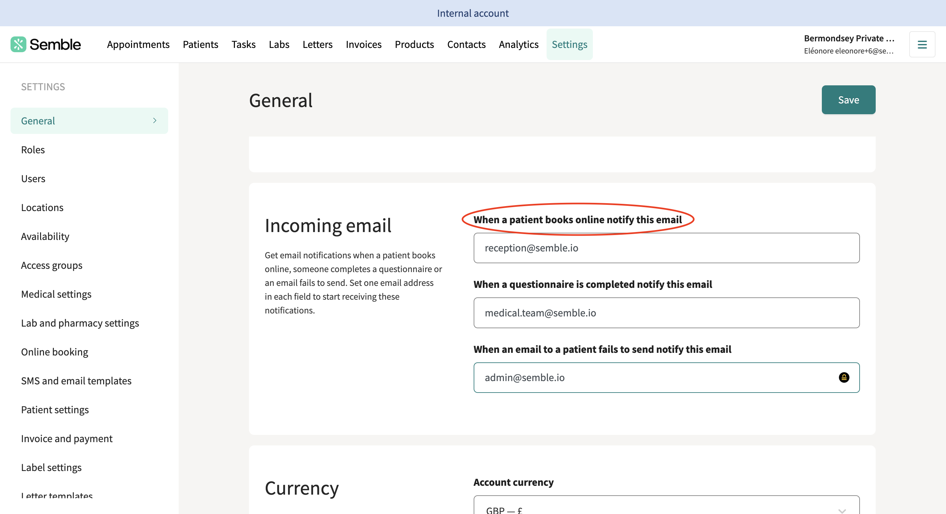The height and width of the screenshot is (514, 946).
Task: Click the Bermondsey Private account name
Action: [849, 38]
